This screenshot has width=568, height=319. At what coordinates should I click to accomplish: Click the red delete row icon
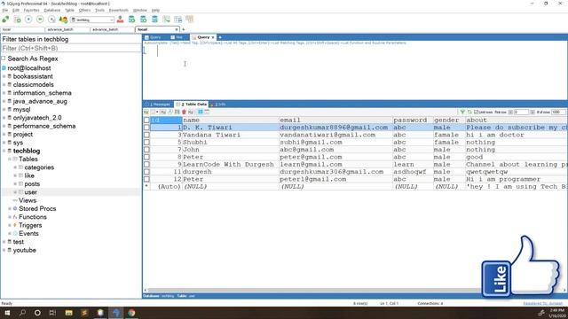(184, 113)
